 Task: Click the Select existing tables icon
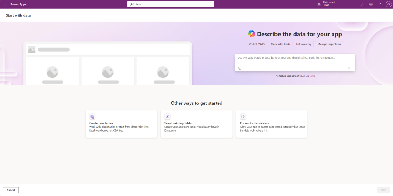167,117
